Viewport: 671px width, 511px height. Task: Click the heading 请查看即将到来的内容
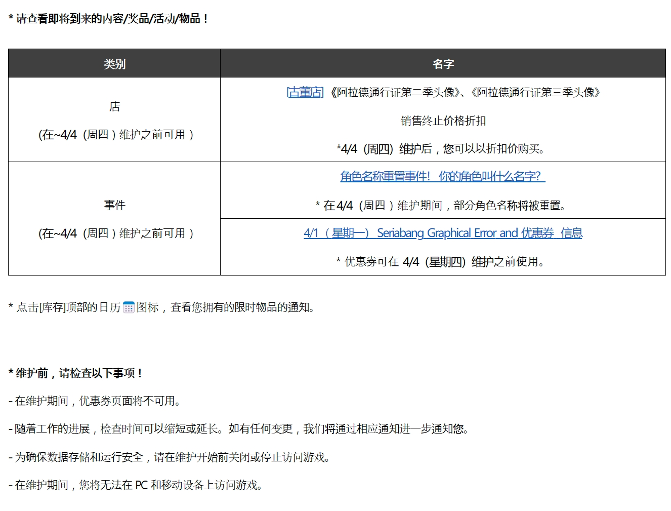coord(108,19)
